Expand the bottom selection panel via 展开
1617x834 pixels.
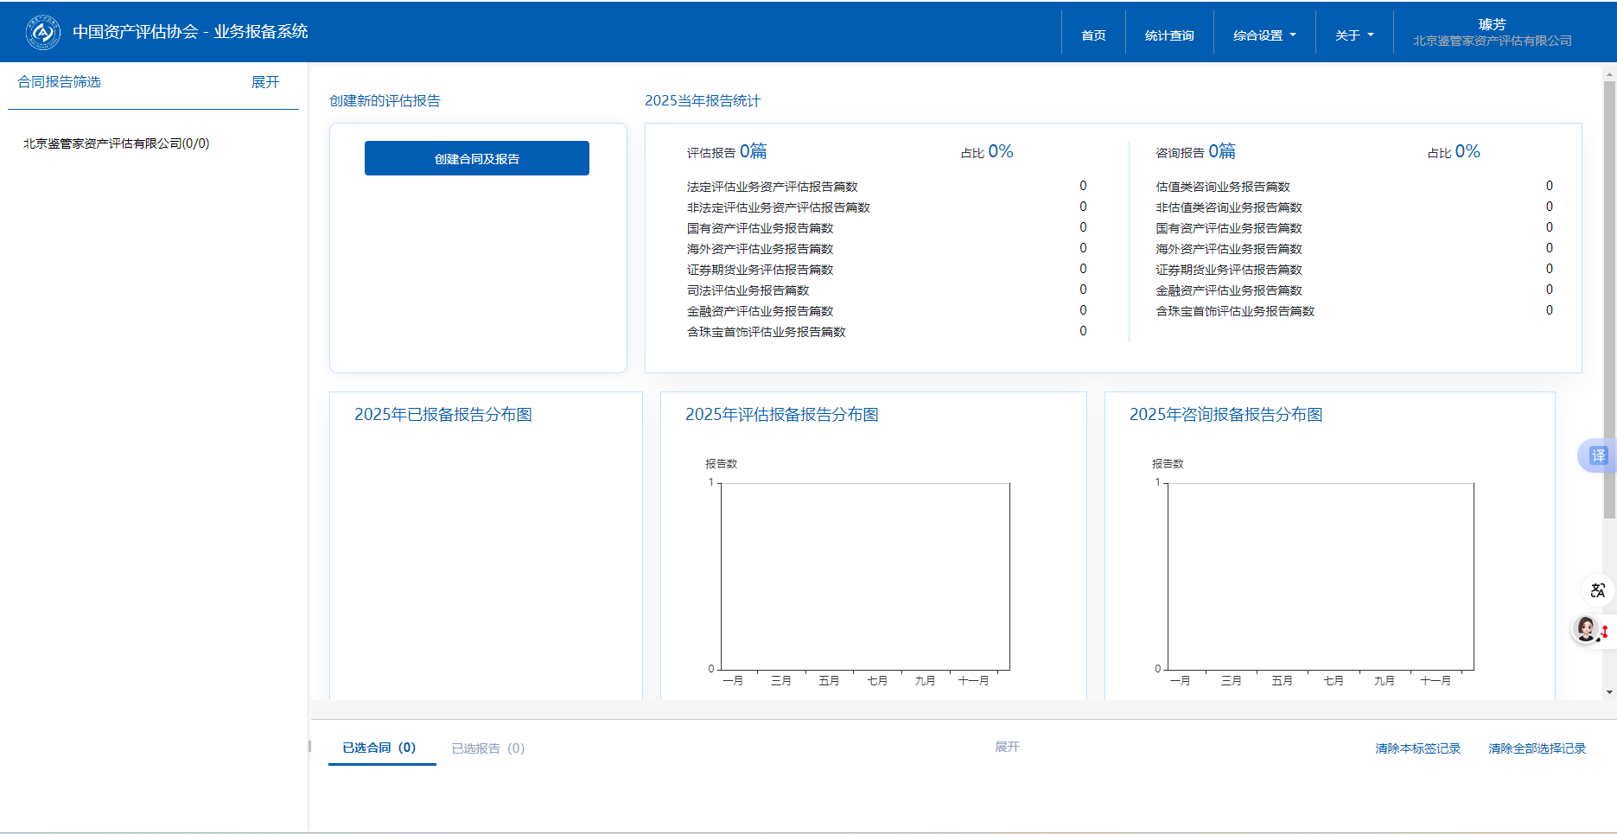click(1007, 747)
